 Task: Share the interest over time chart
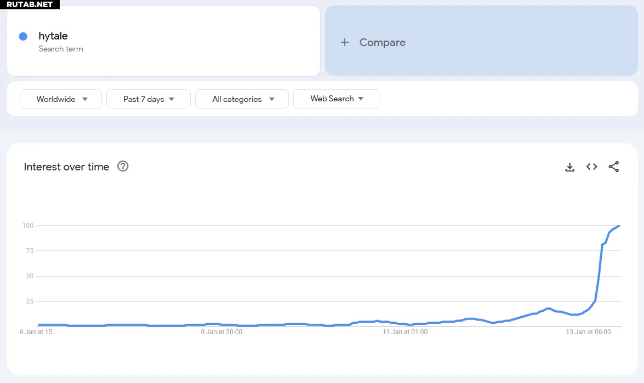pyautogui.click(x=614, y=167)
